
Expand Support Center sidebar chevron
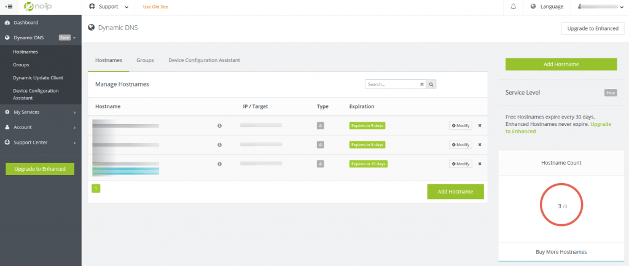click(74, 143)
